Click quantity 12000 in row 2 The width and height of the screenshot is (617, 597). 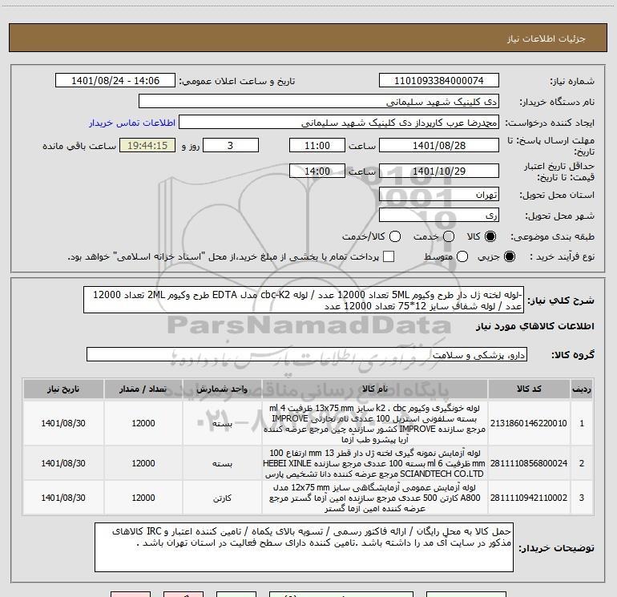pyautogui.click(x=143, y=464)
